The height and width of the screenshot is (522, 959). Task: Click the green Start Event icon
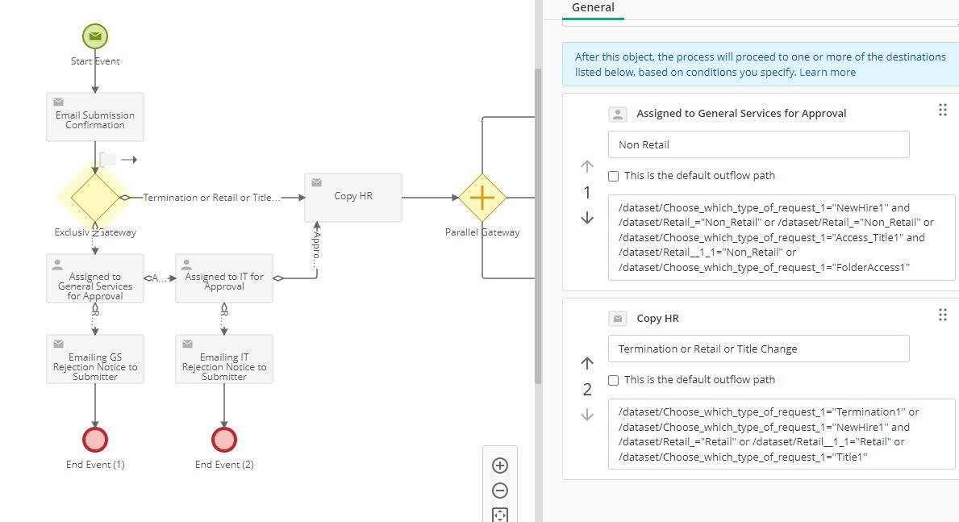tap(95, 36)
